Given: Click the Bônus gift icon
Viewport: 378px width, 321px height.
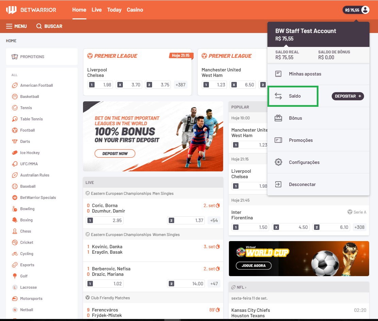Looking at the screenshot, I should [x=278, y=118].
